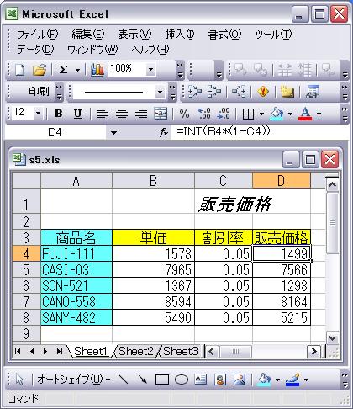The image size is (353, 409).
Task: Toggle underline formatting
Action: point(77,114)
